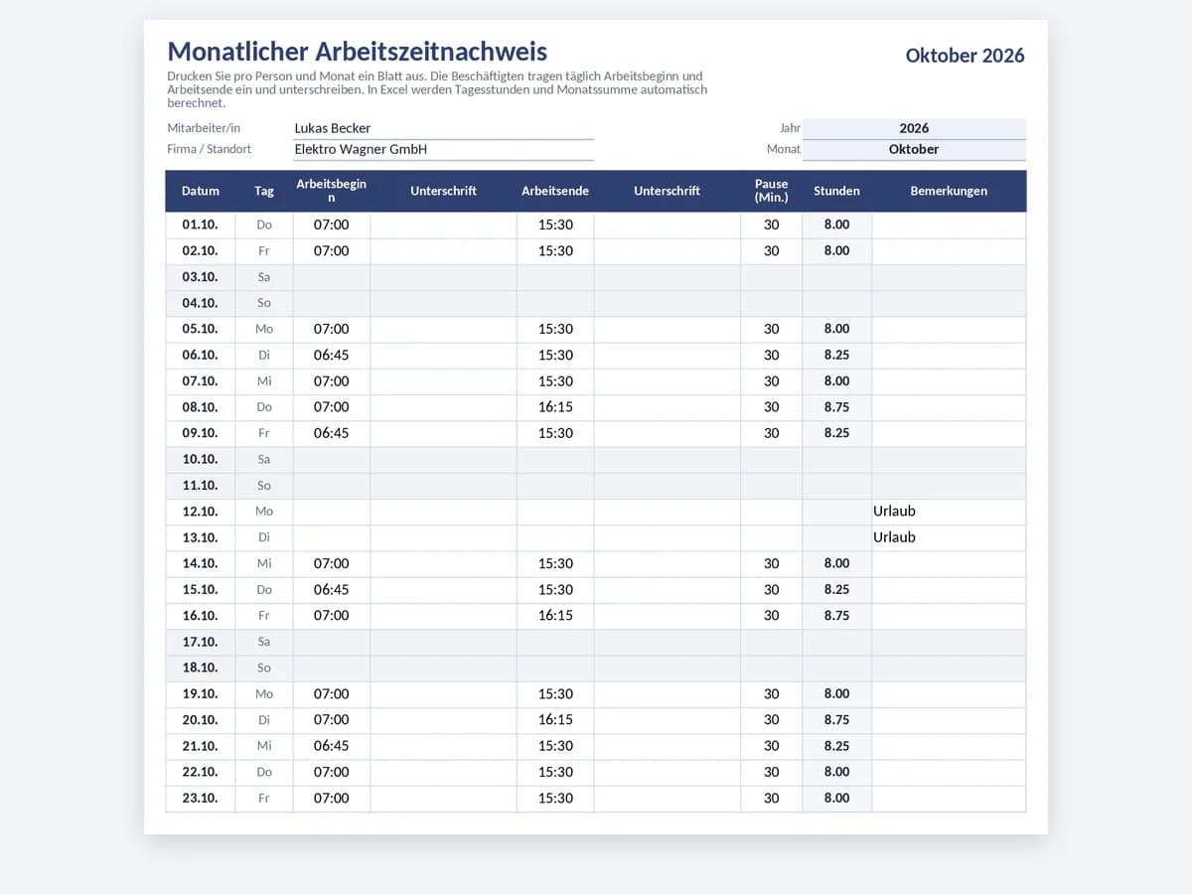This screenshot has width=1192, height=894.
Task: Select date cell 11.10.
Action: pos(201,486)
